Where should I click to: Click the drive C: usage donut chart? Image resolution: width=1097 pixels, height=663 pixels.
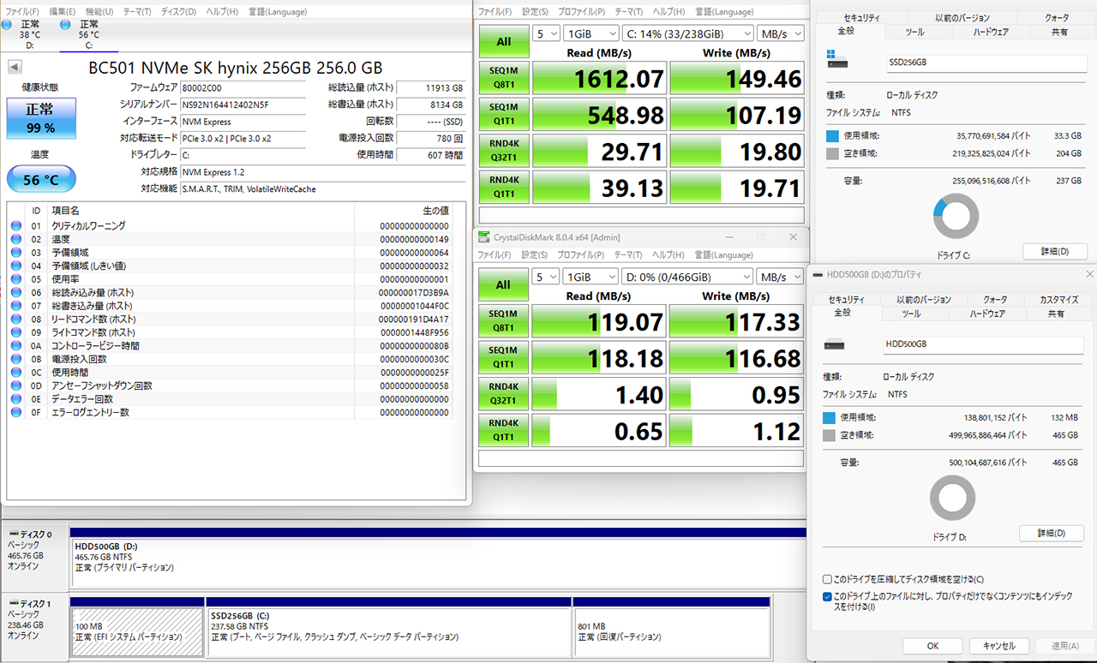pos(956,216)
